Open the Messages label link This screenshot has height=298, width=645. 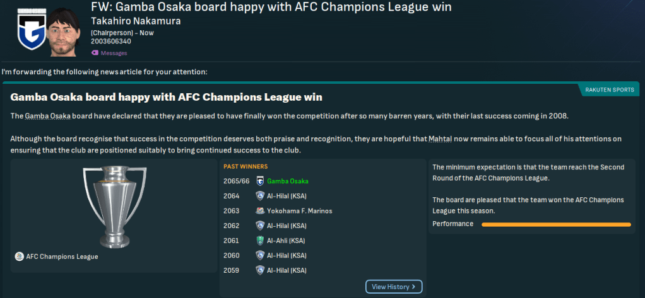tap(114, 54)
